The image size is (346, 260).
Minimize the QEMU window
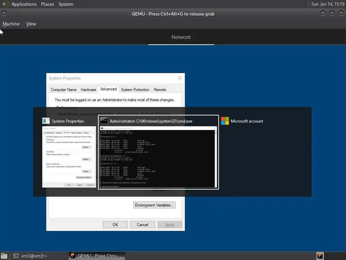click(323, 14)
